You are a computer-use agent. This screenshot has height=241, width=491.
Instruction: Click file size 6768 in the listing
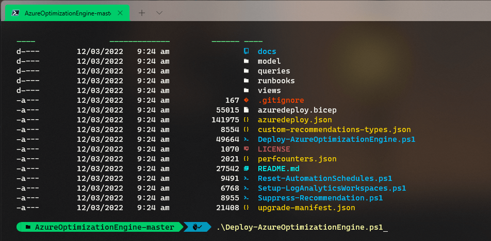click(x=230, y=188)
